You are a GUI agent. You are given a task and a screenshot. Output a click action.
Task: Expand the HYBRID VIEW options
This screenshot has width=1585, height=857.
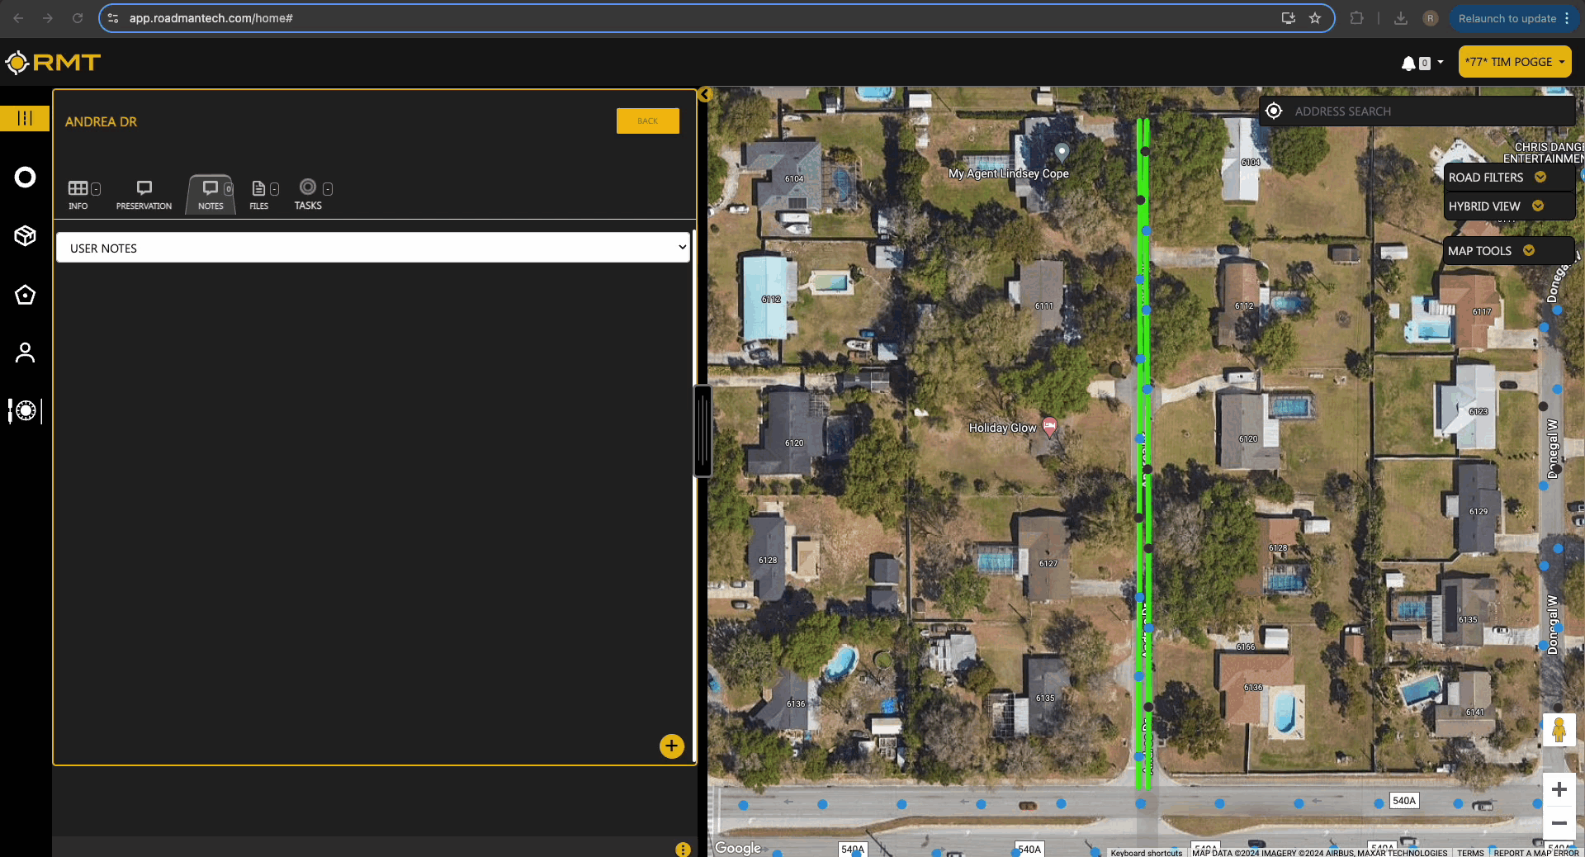point(1495,206)
